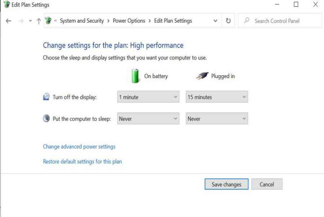
Task: Go back using the back arrow
Action: (9, 21)
